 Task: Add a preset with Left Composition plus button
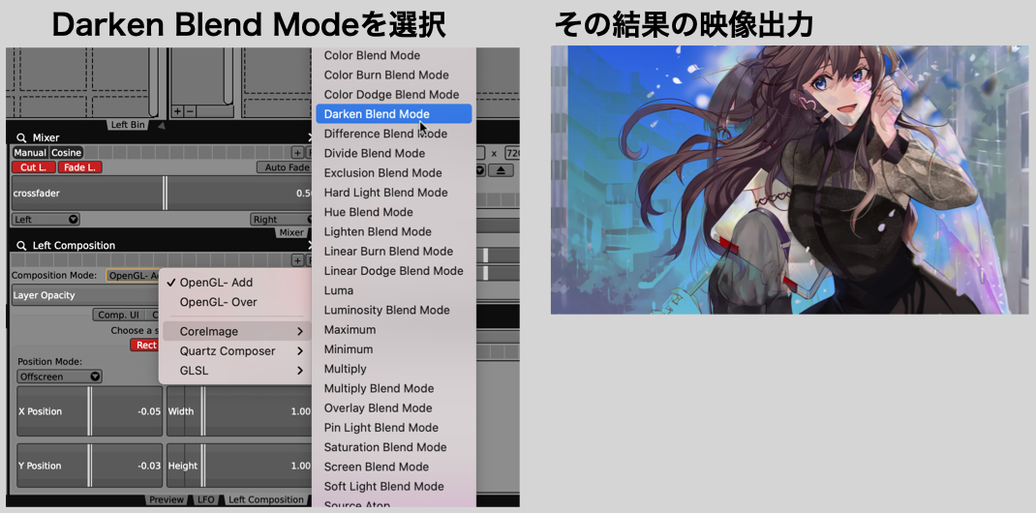tap(297, 260)
